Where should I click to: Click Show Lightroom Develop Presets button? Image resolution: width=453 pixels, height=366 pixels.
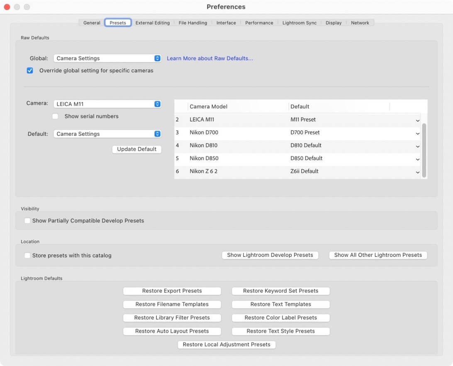[270, 255]
